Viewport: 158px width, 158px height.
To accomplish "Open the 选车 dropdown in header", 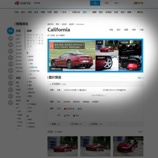I will pos(117,3).
